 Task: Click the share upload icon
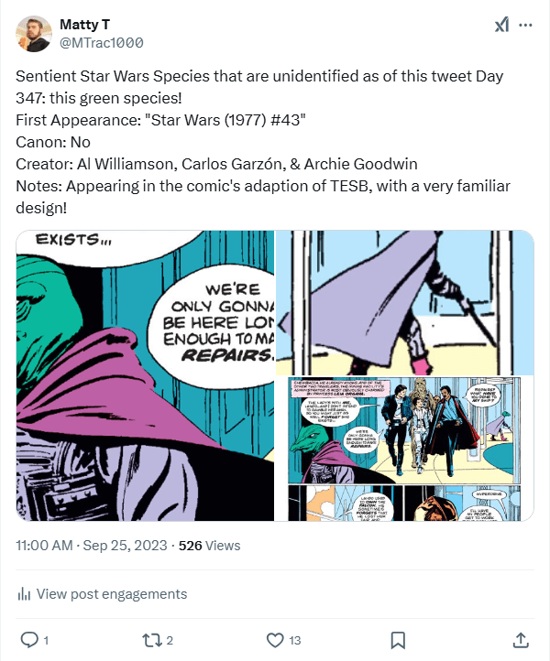point(520,639)
